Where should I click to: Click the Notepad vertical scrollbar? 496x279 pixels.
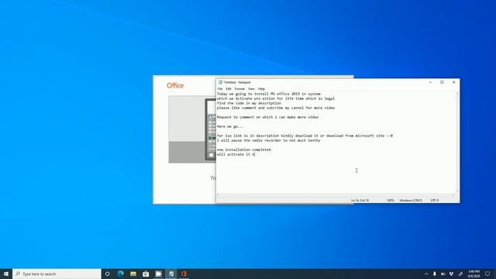tap(457, 143)
